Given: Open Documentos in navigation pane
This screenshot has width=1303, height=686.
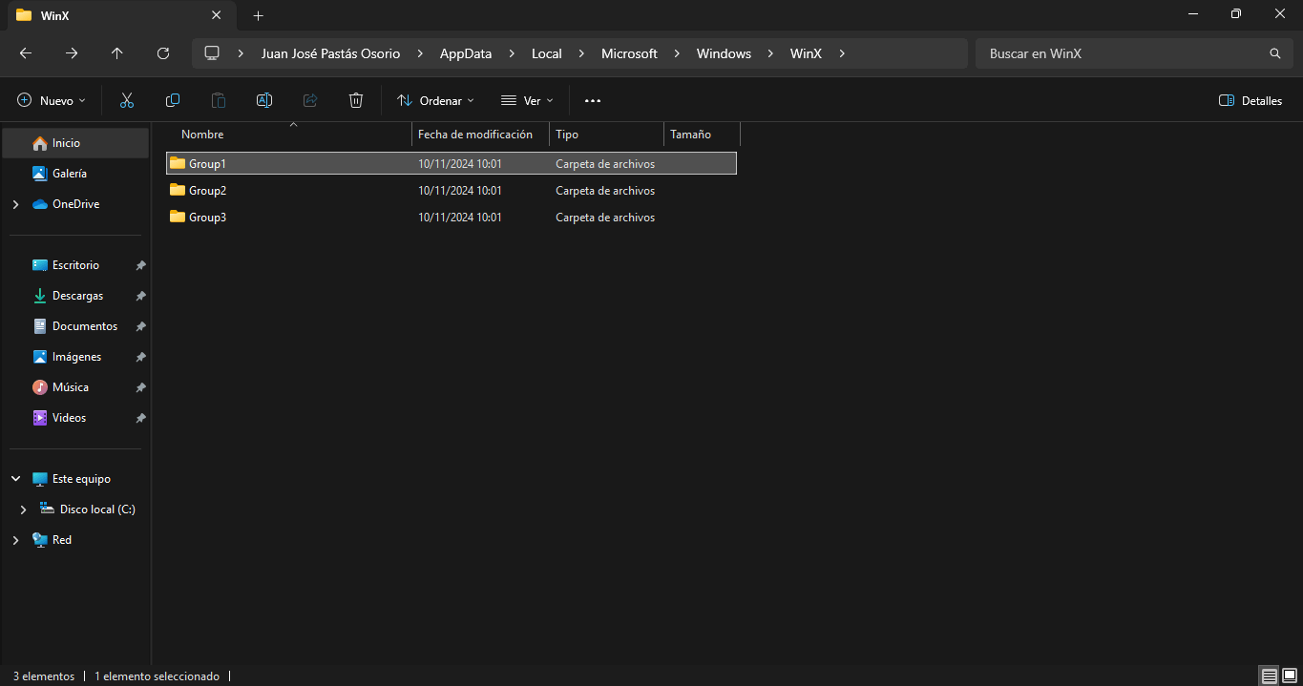Looking at the screenshot, I should pyautogui.click(x=75, y=326).
